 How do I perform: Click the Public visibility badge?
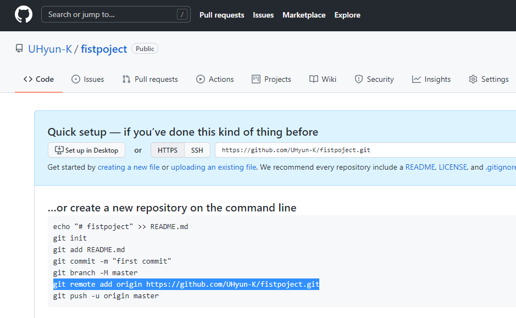(x=145, y=49)
